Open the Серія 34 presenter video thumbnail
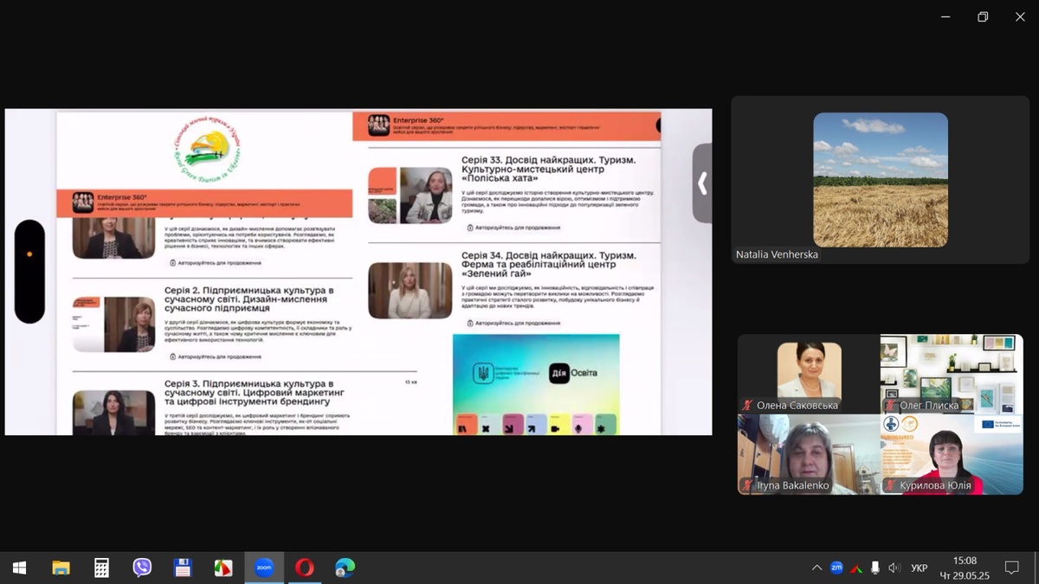Screen dimensions: 1039x584 (x=410, y=291)
